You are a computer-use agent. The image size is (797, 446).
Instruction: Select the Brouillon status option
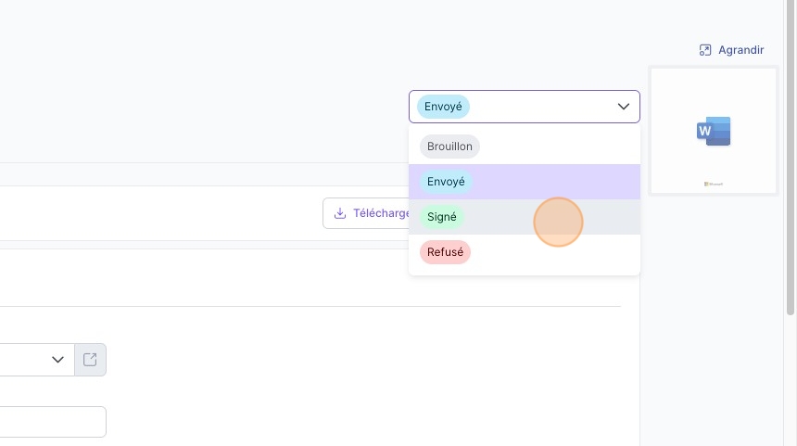pos(449,147)
